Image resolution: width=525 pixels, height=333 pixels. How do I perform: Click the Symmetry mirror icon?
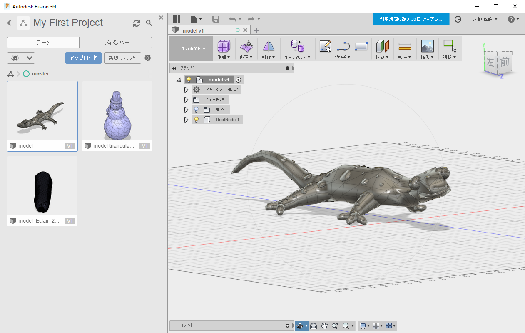click(x=269, y=46)
